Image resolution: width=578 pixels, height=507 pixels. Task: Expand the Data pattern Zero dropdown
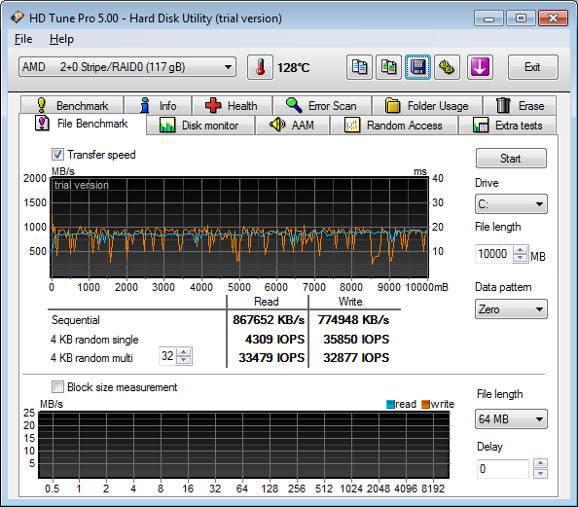[x=511, y=309]
